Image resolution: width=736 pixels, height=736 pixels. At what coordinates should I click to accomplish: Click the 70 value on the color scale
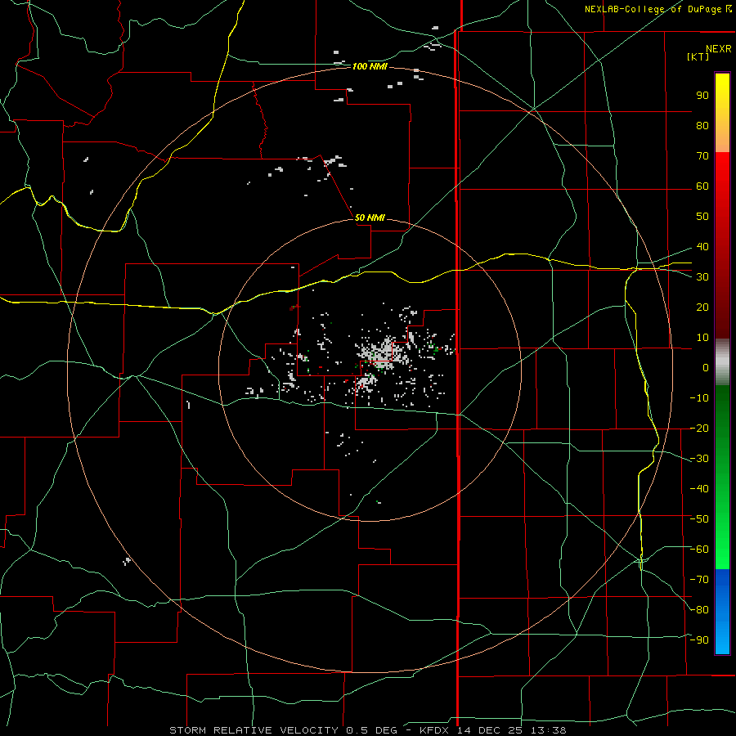[702, 156]
